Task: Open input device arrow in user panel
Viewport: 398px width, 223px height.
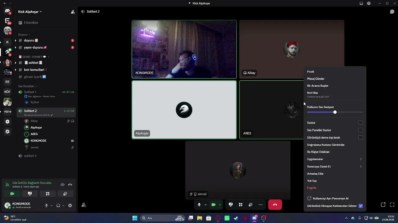Action: pyautogui.click(x=52, y=205)
